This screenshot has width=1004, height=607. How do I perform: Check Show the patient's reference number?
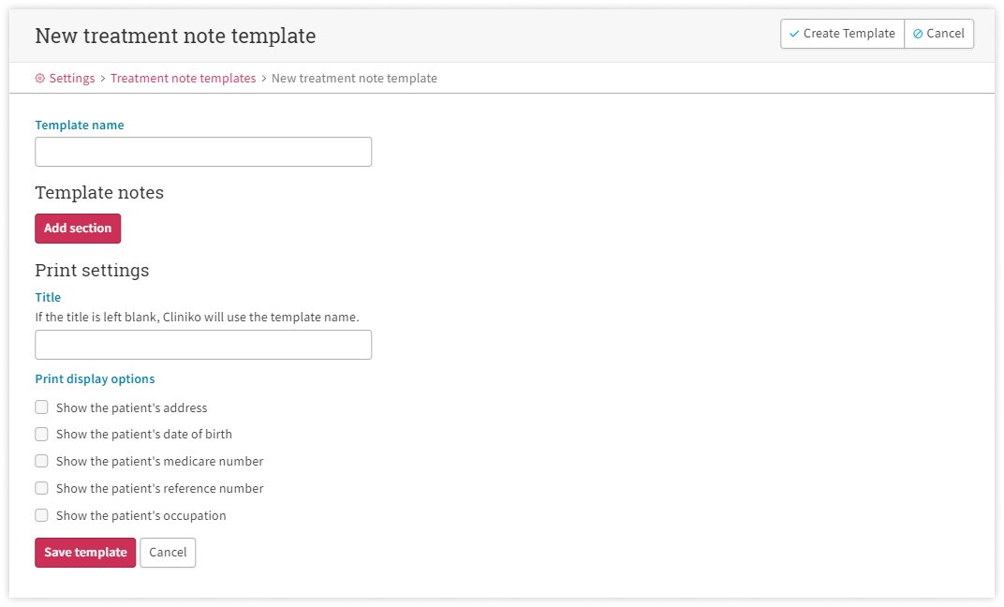[41, 488]
